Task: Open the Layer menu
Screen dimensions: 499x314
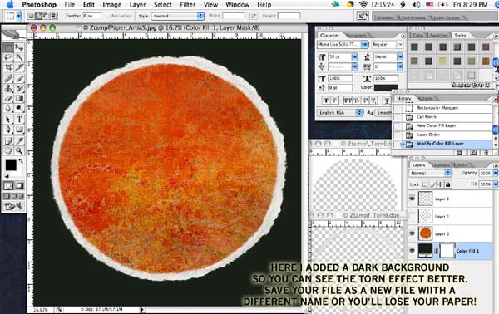Action: coord(137,5)
